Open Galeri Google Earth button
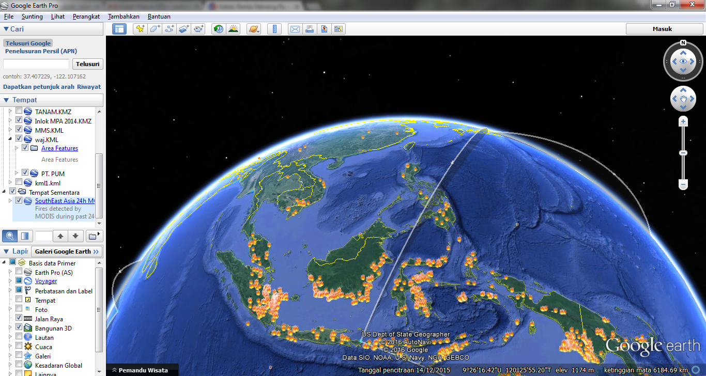Image resolution: width=706 pixels, height=376 pixels. [67, 252]
